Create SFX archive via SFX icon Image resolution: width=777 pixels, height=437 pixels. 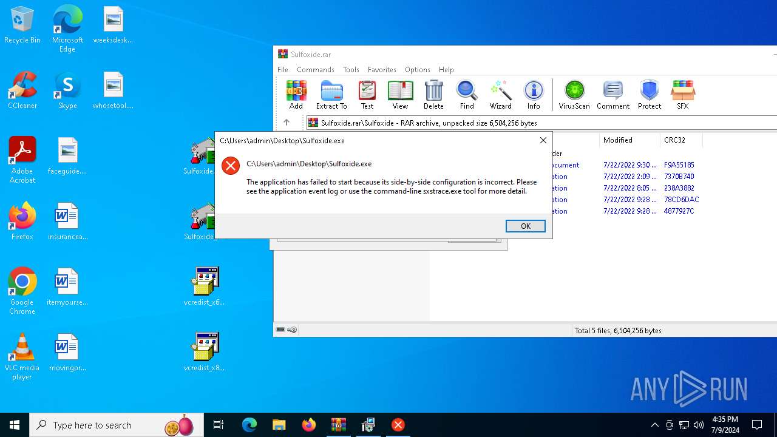pyautogui.click(x=683, y=95)
